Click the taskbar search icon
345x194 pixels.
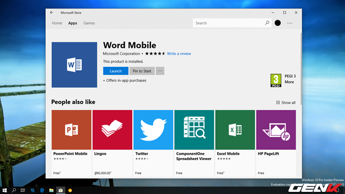[13, 190]
